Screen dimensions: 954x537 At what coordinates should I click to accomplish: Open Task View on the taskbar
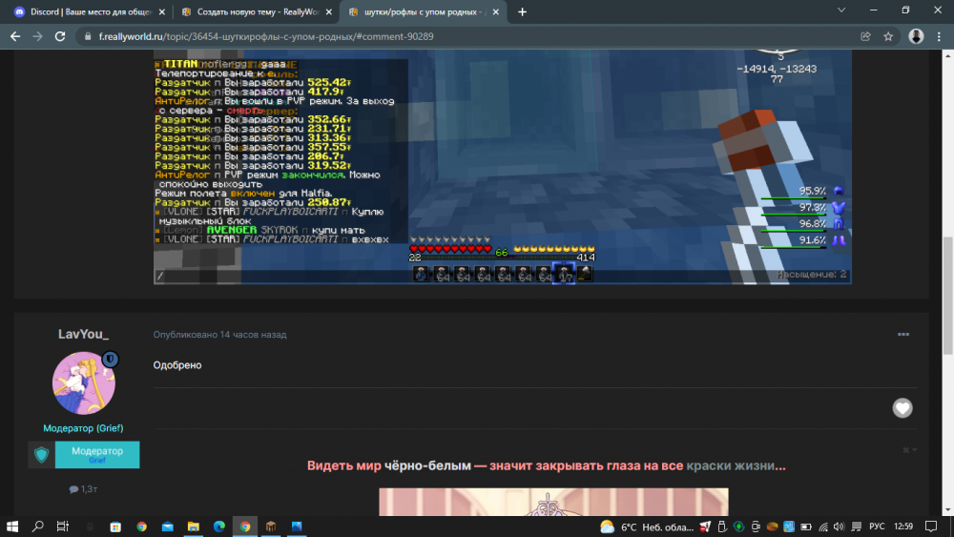coord(63,527)
